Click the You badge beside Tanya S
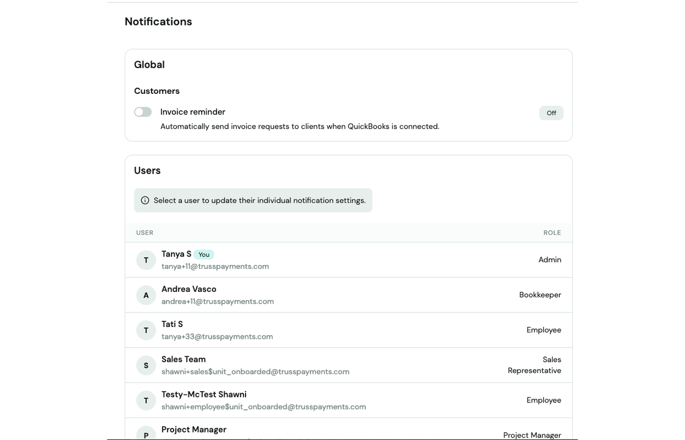This screenshot has height=440, width=685. pyautogui.click(x=204, y=254)
